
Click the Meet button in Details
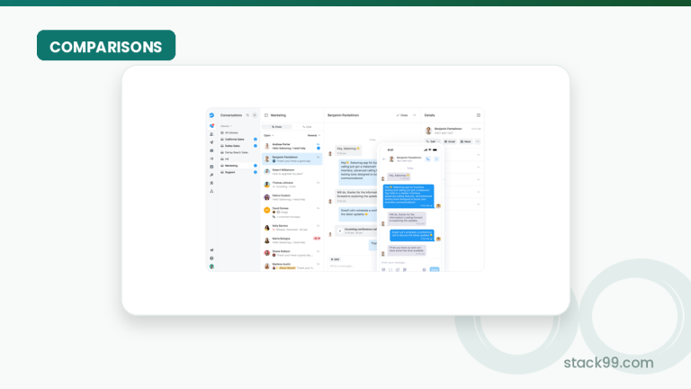(465, 141)
